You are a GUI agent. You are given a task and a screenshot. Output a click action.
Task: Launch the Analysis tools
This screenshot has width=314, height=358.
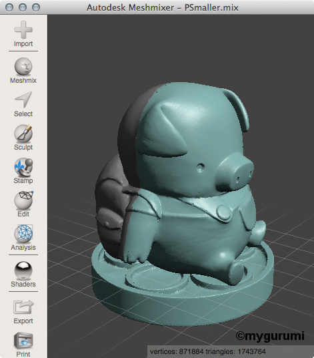tap(23, 238)
